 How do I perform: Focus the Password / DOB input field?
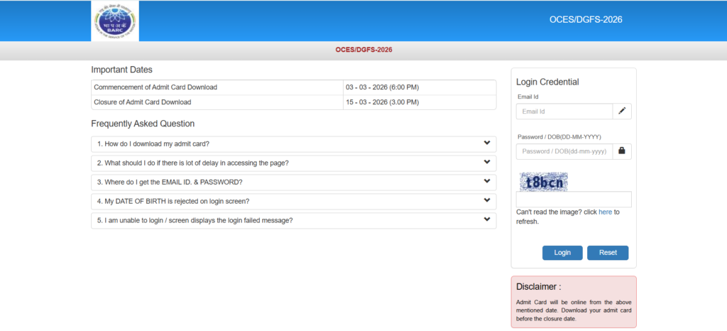tap(564, 151)
